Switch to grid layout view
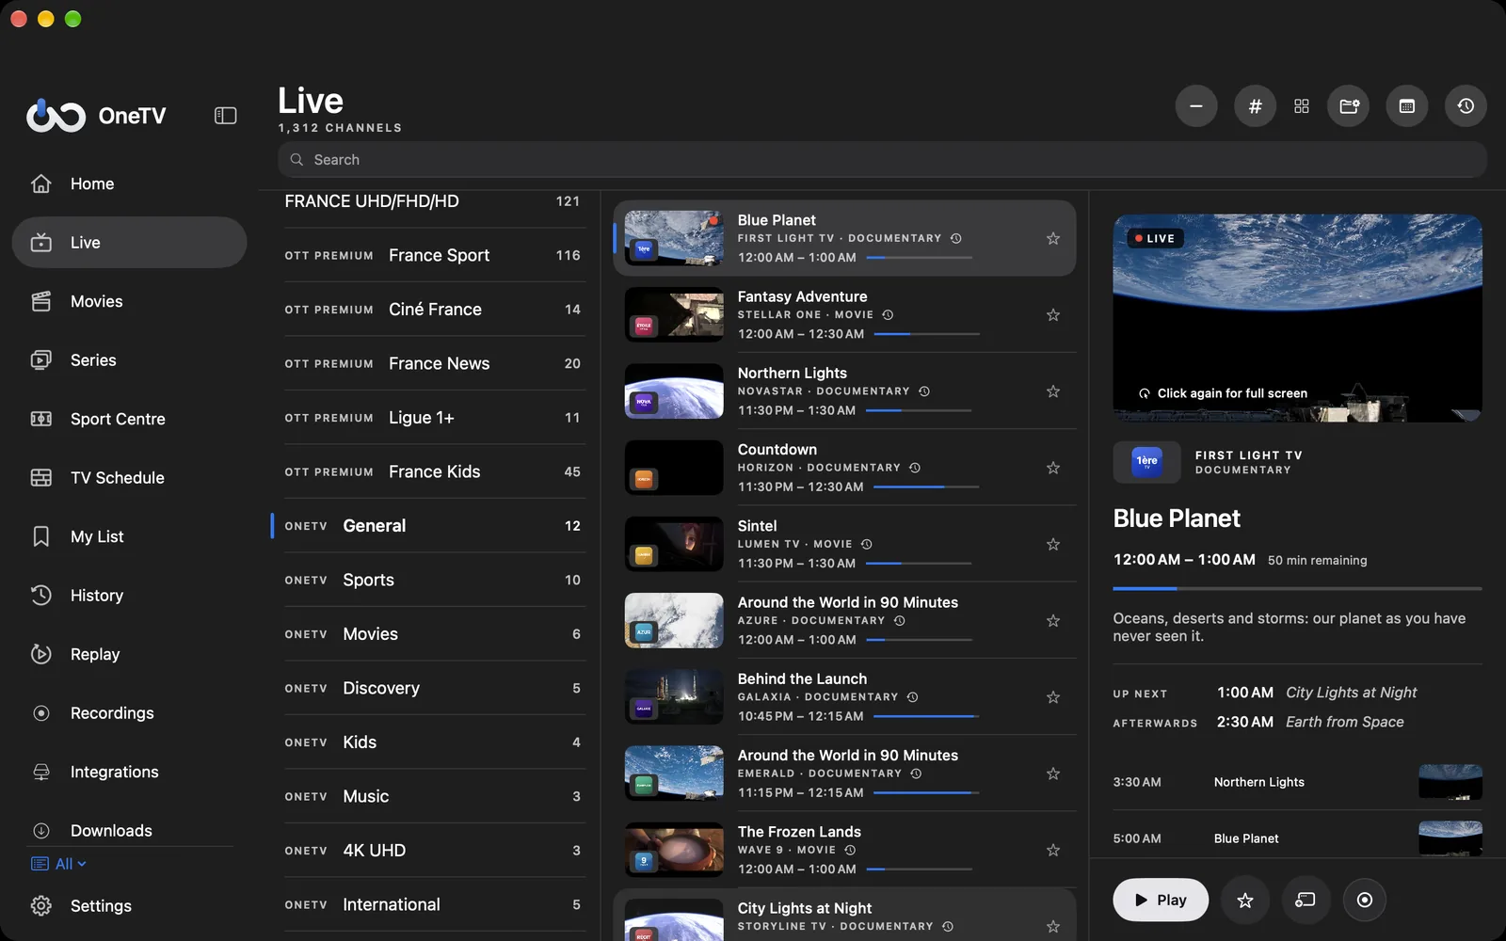This screenshot has width=1506, height=941. point(1302,106)
